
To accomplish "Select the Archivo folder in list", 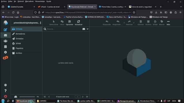I will [x=26, y=53].
